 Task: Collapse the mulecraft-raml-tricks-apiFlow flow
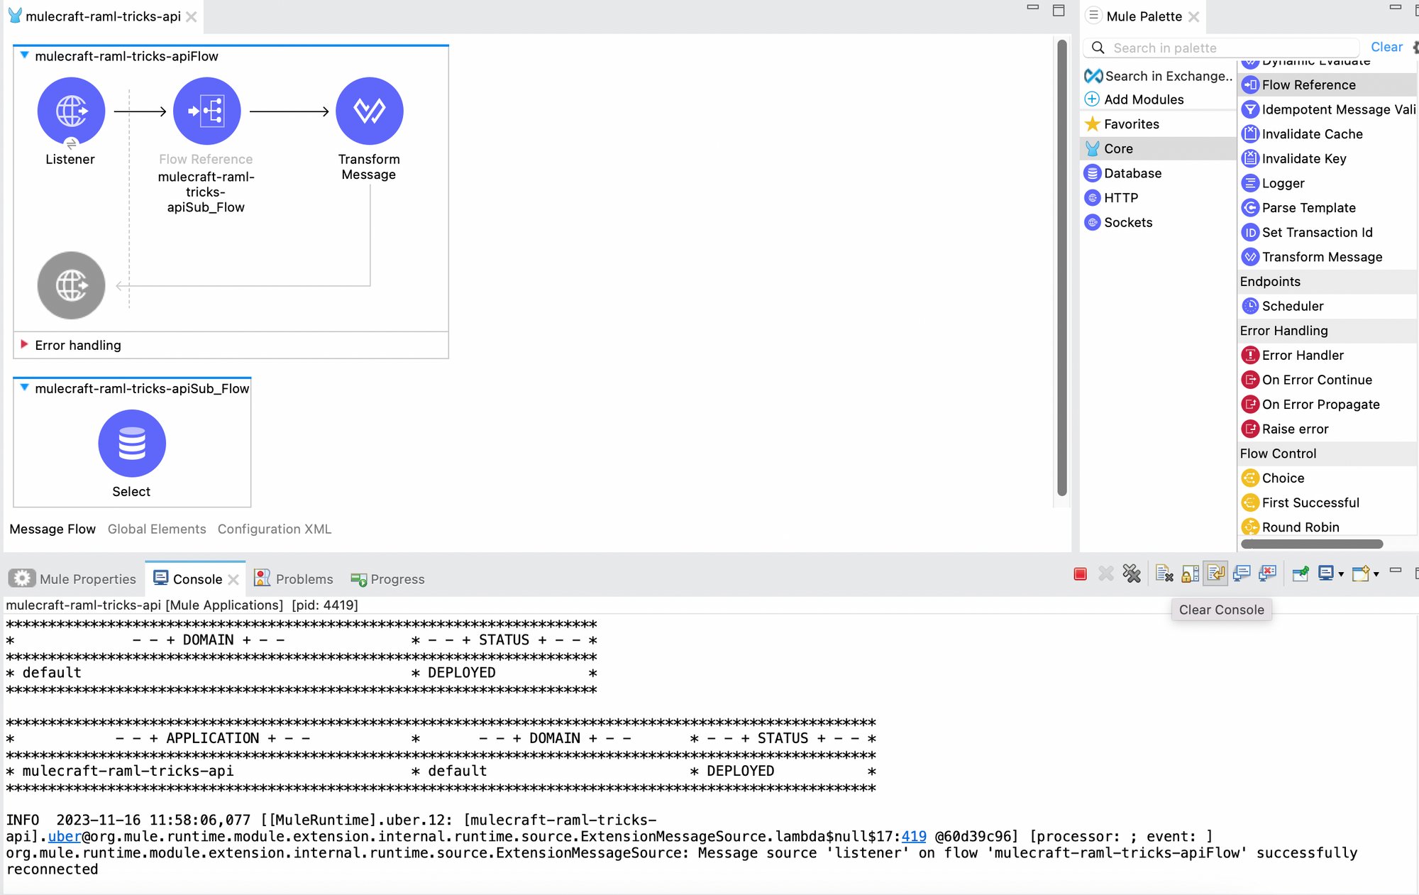pyautogui.click(x=24, y=55)
